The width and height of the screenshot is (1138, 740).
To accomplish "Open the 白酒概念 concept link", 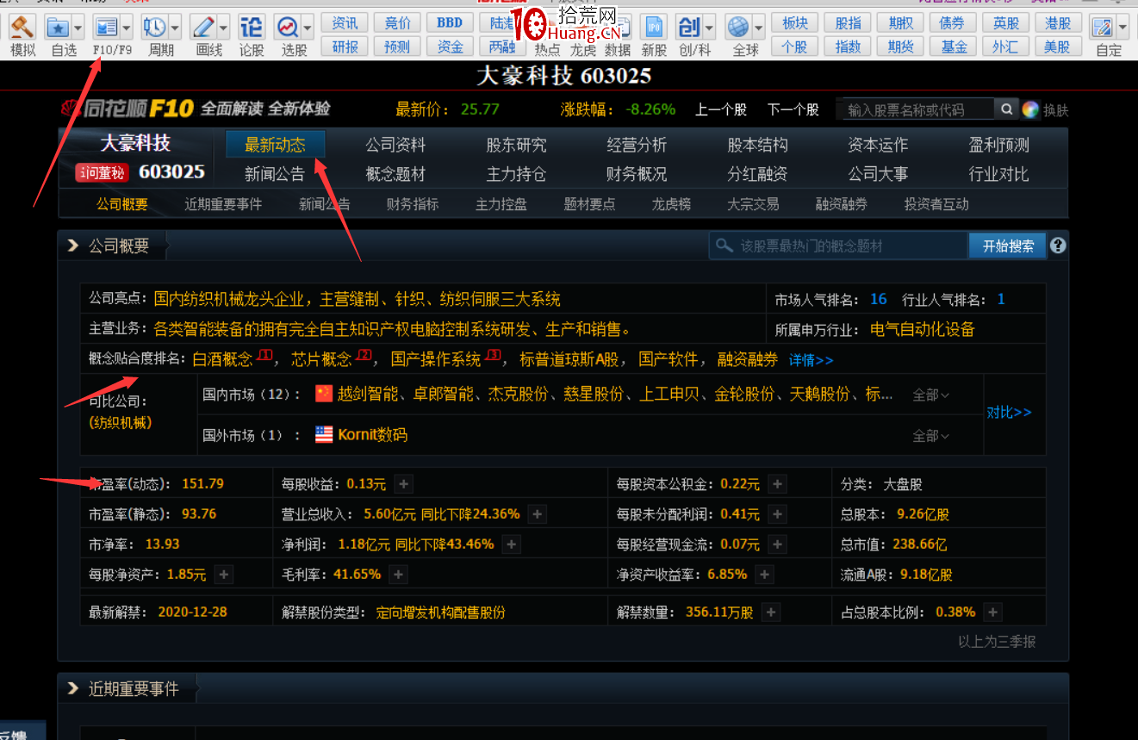I will click(222, 359).
